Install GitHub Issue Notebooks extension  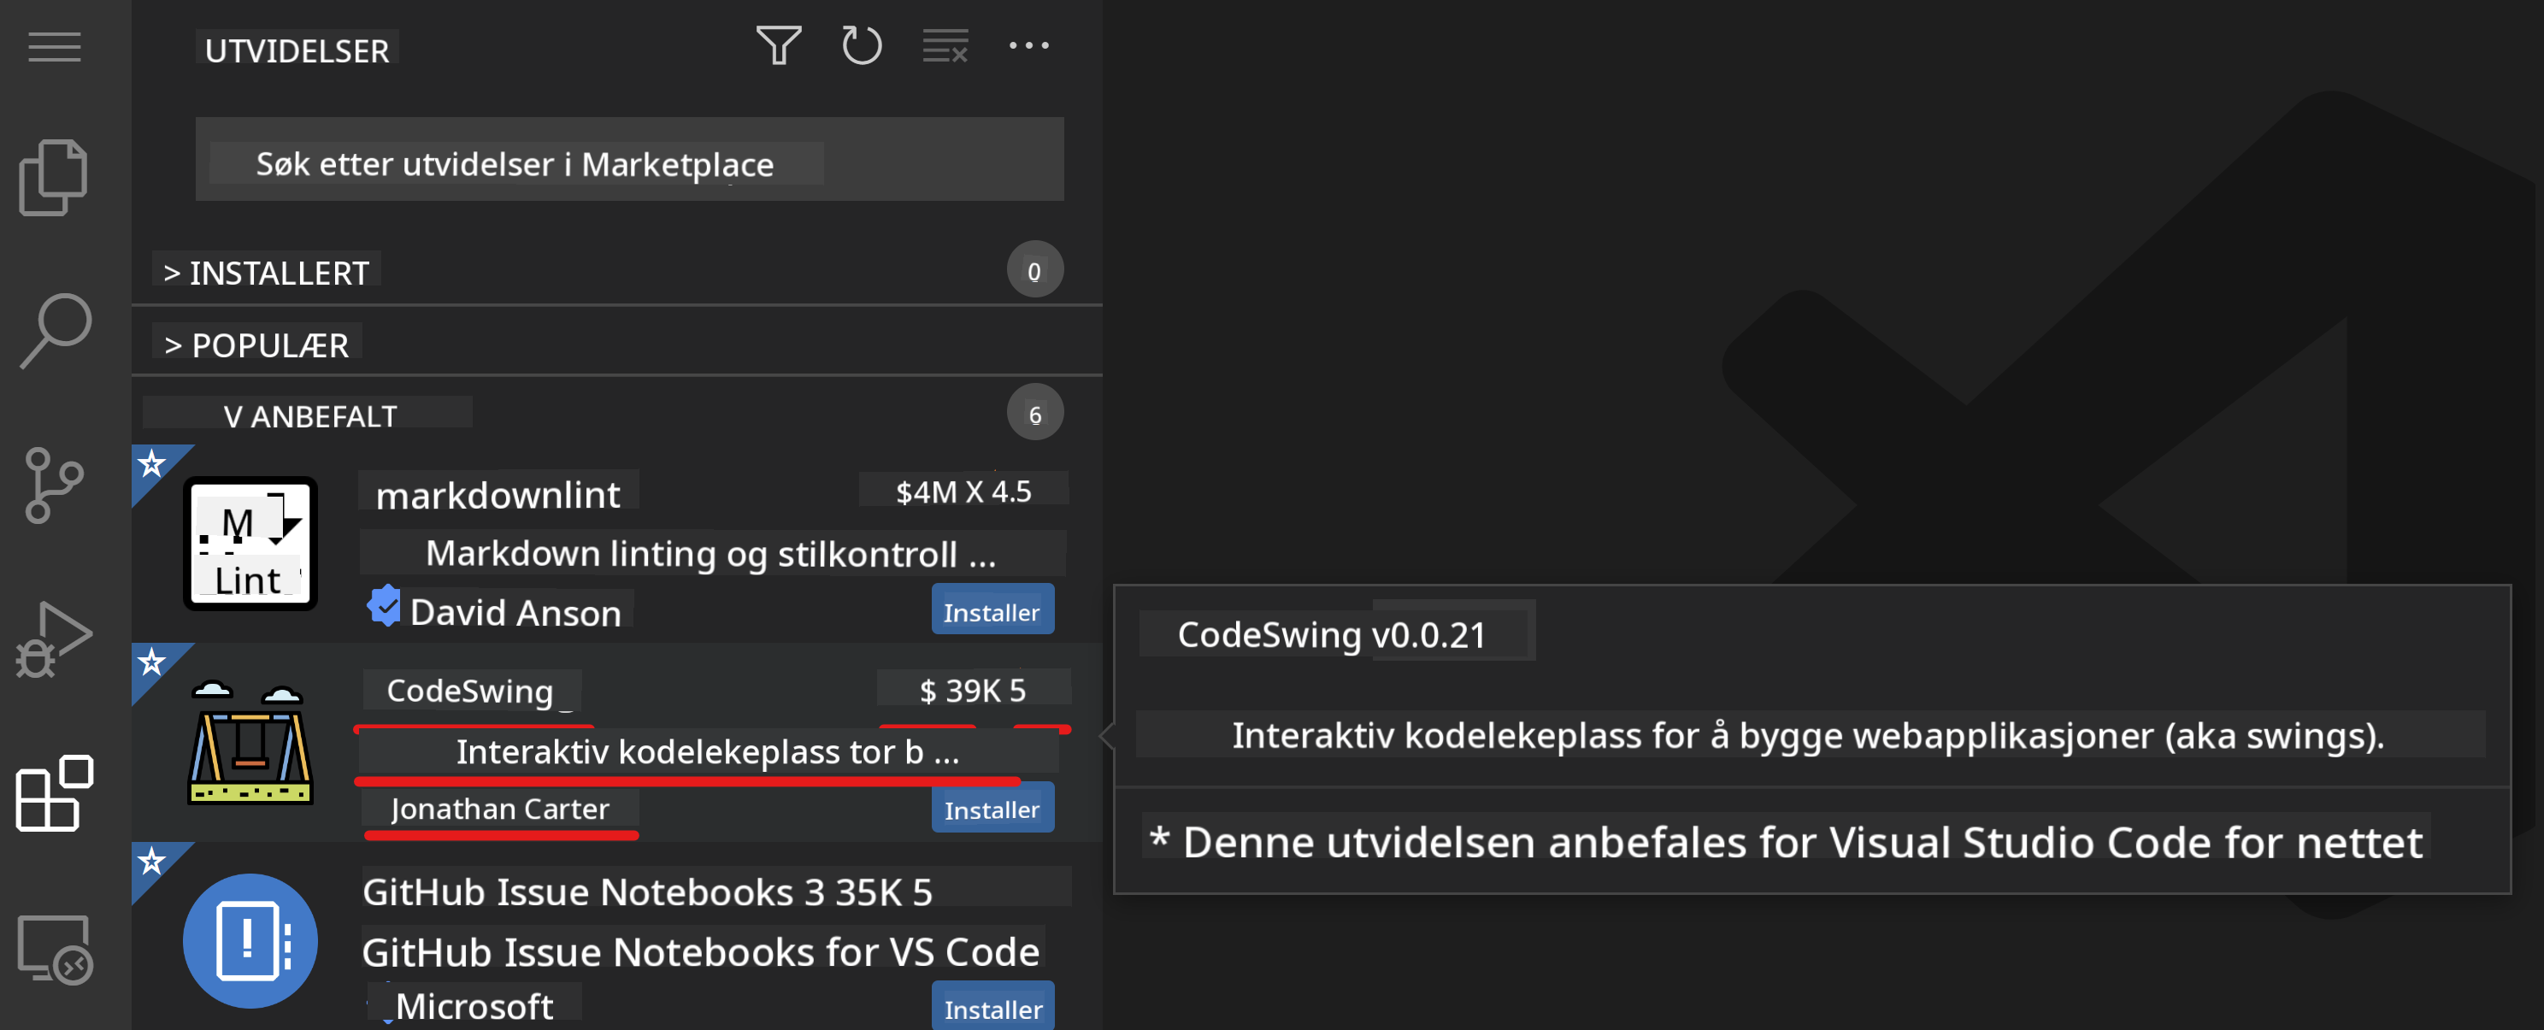coord(992,1009)
